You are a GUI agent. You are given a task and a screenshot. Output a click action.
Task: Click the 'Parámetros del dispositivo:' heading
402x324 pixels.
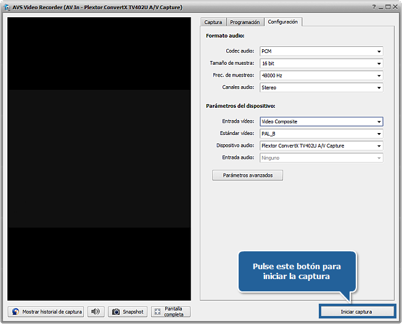tap(240, 106)
